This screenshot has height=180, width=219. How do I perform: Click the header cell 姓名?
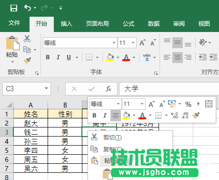tap(31, 114)
